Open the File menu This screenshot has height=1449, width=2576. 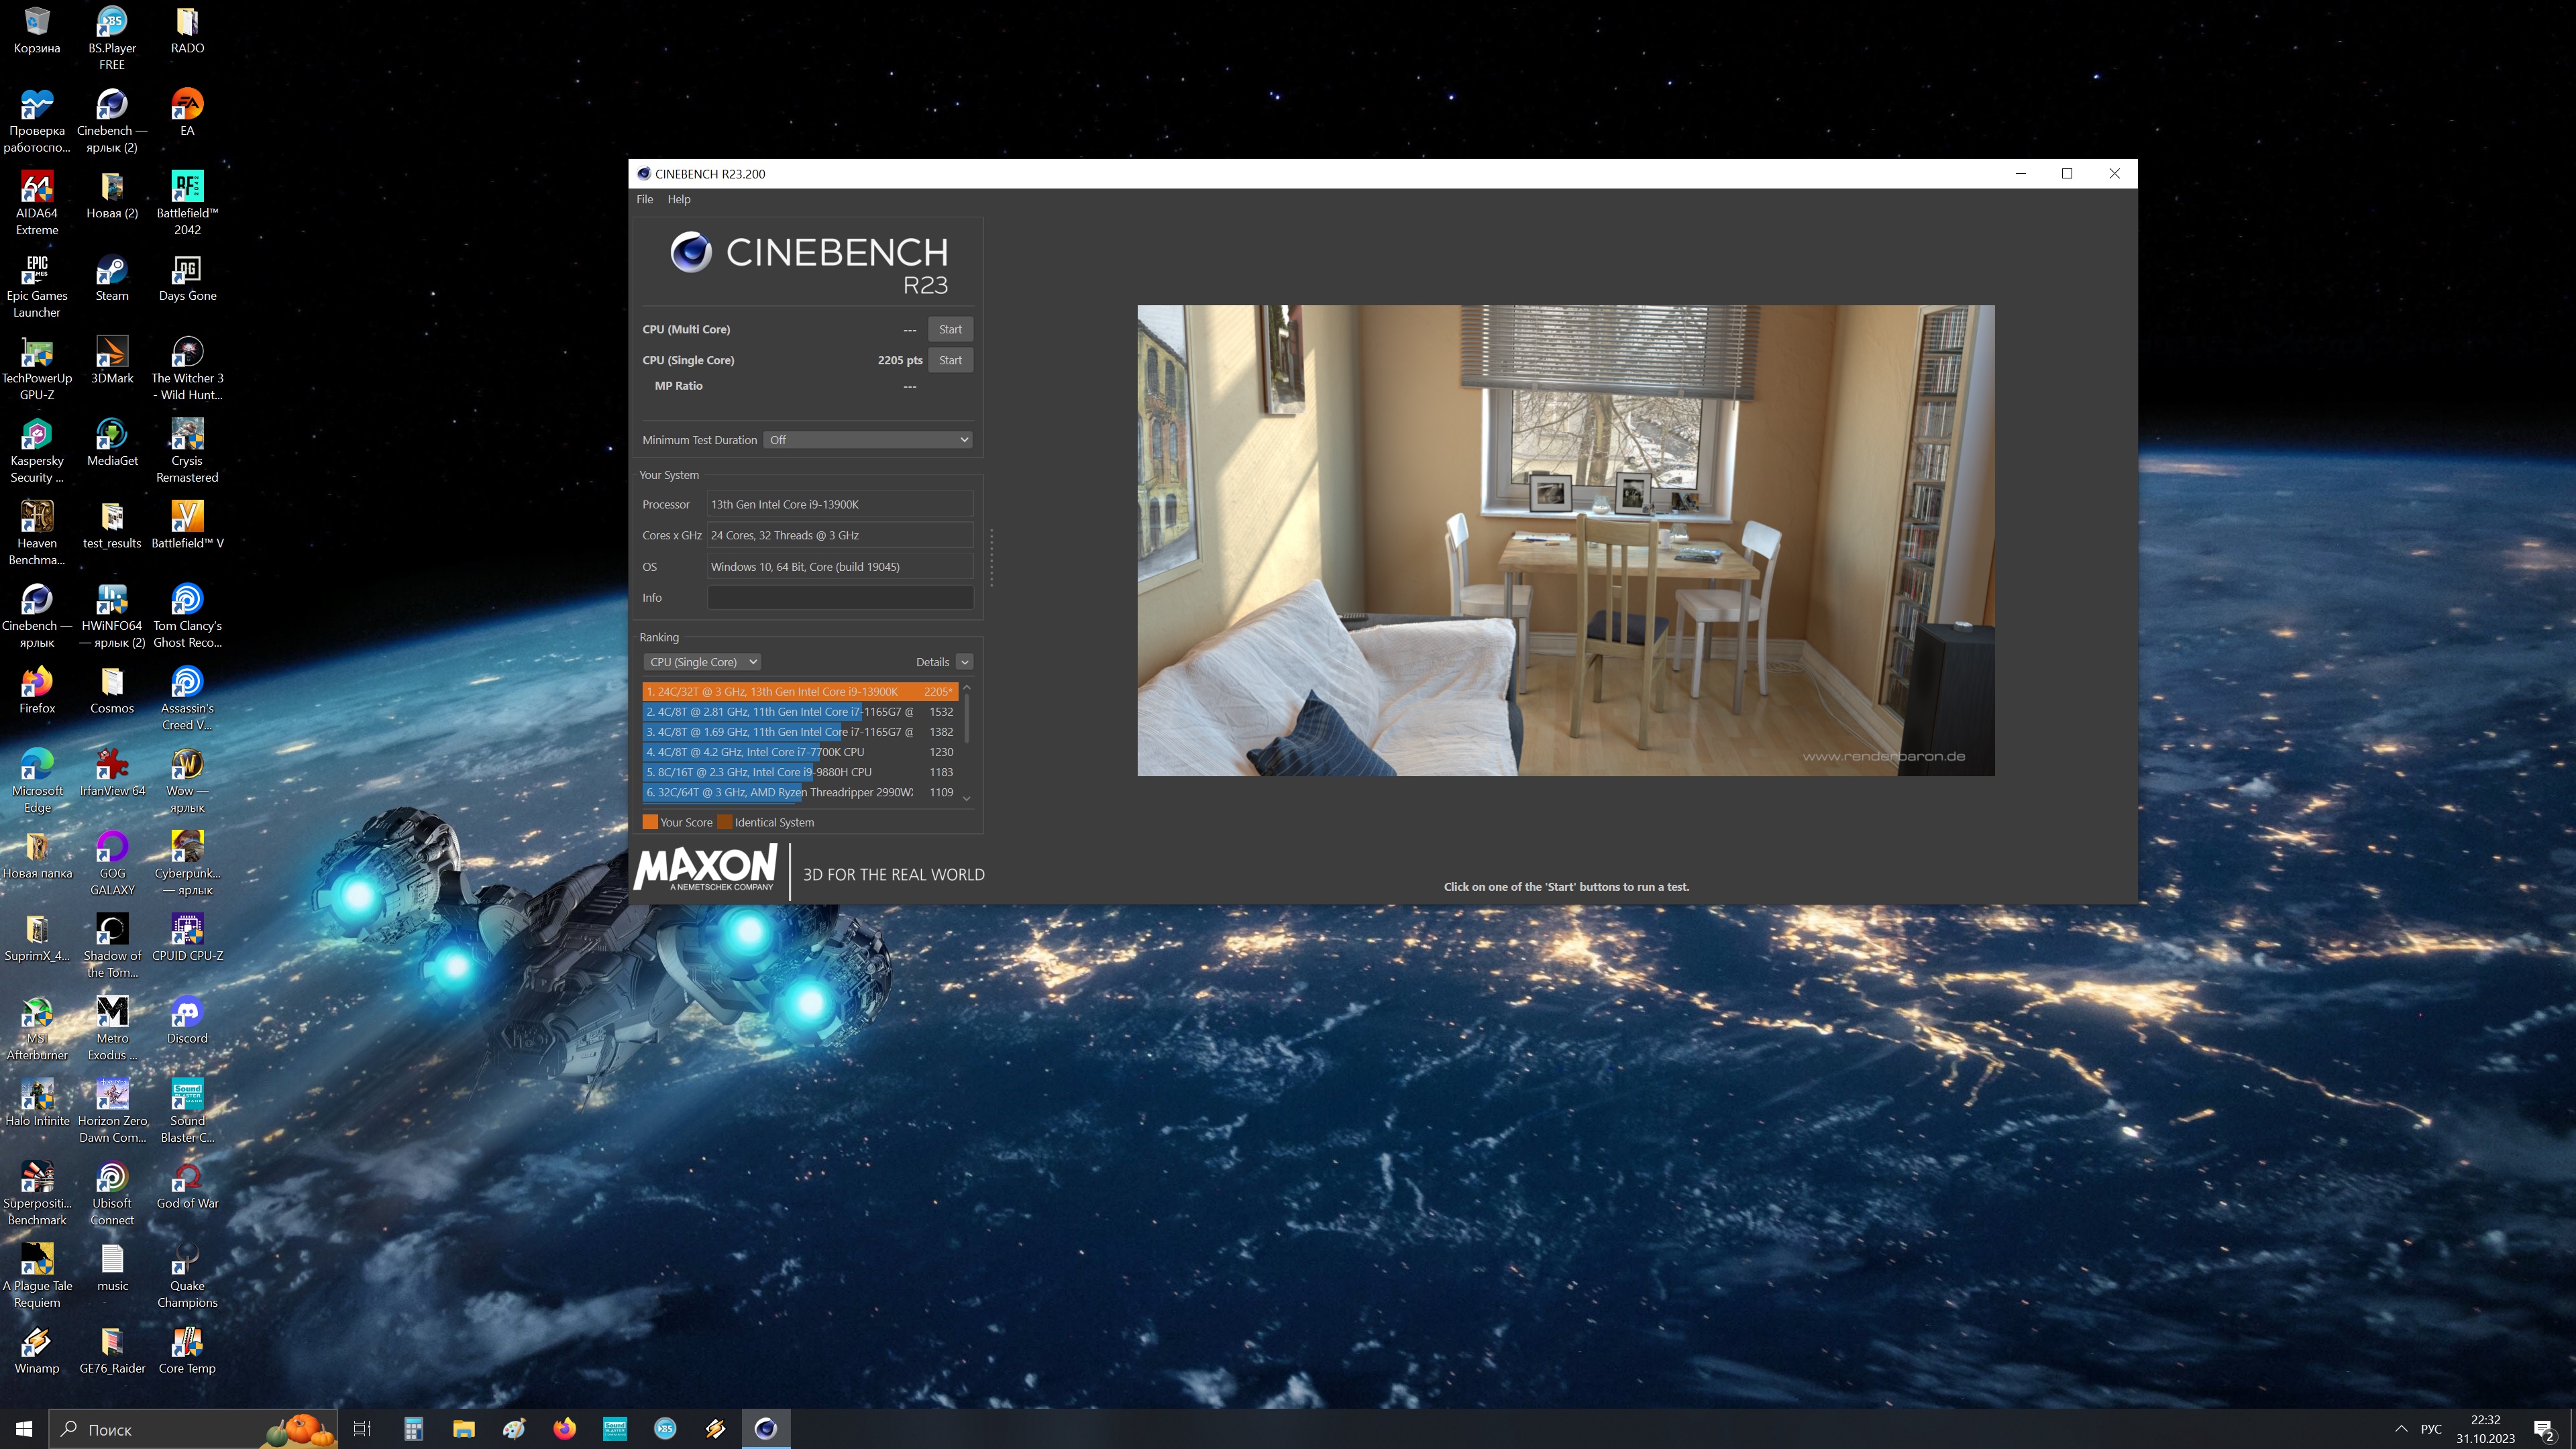coord(645,199)
